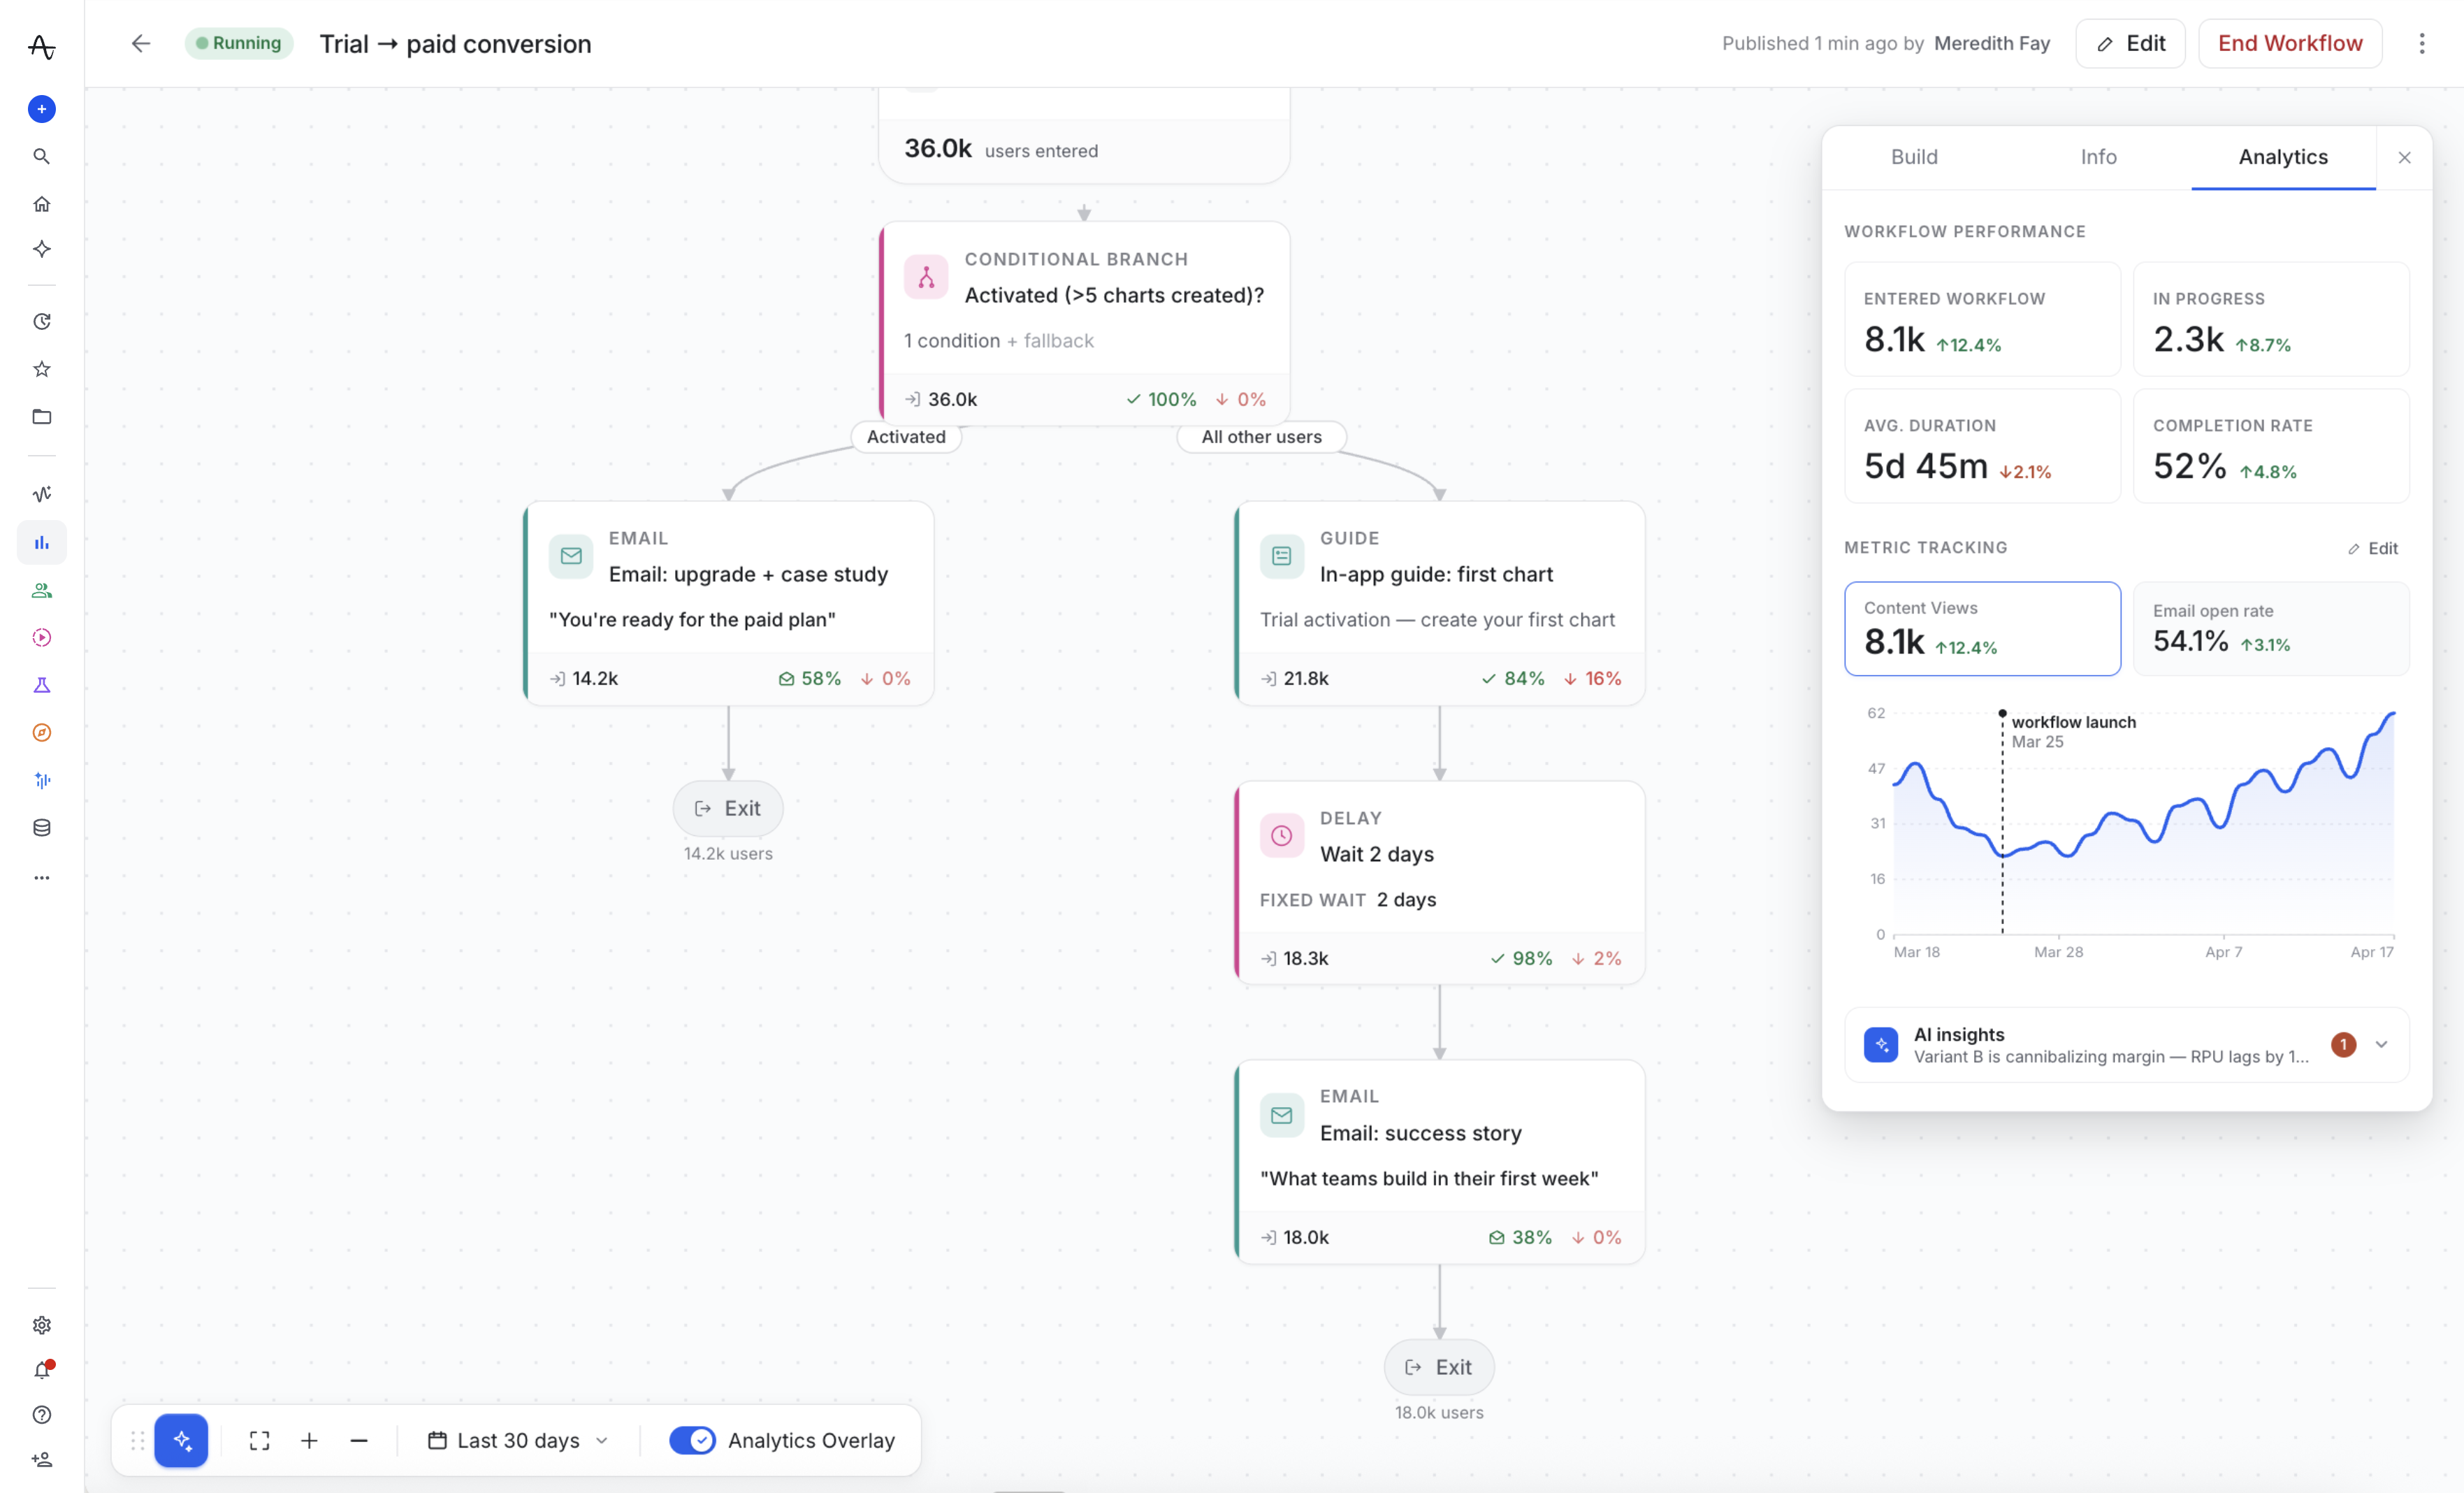Open the flask experiments icon in sidebar
The height and width of the screenshot is (1493, 2464).
pos(42,685)
